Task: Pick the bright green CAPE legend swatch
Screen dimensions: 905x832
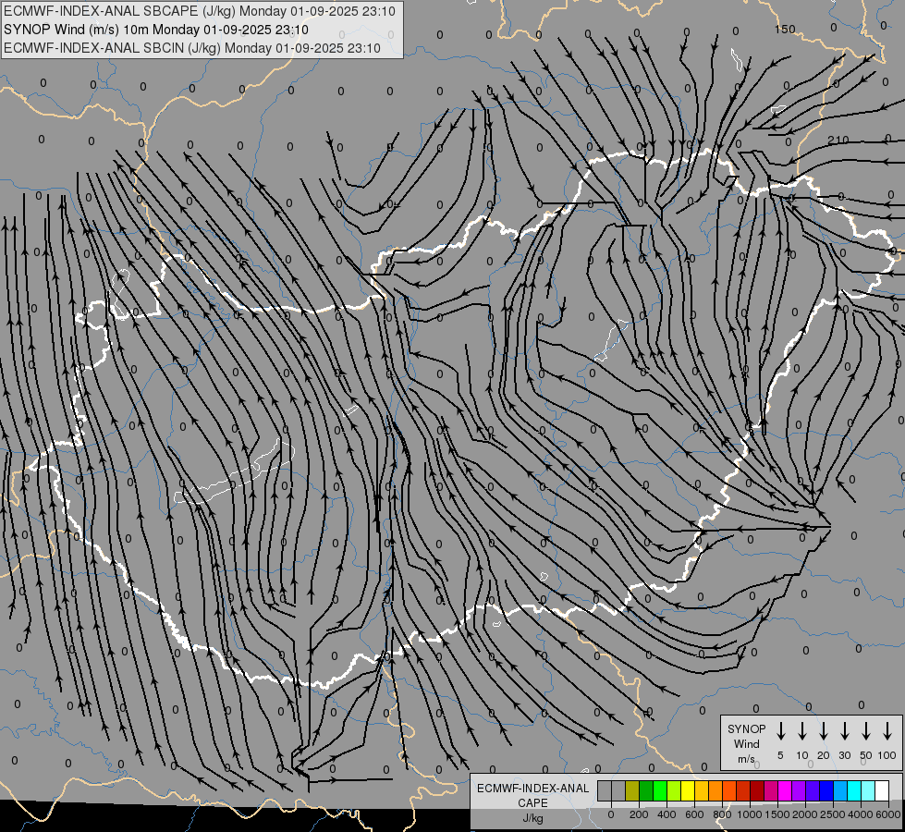Action: (x=660, y=791)
